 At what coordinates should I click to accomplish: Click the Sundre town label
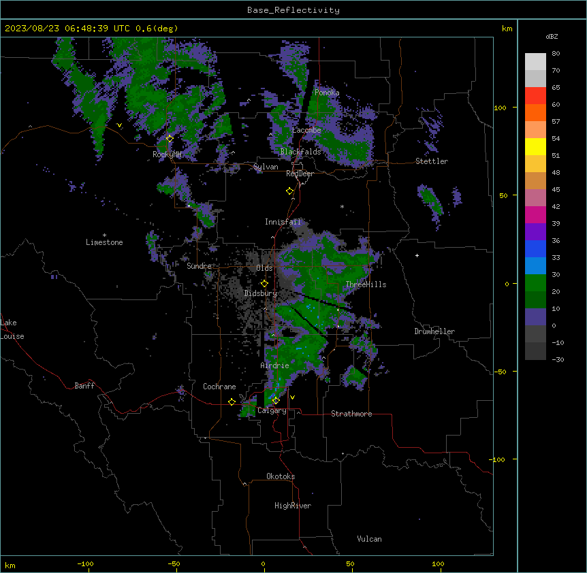pos(199,266)
